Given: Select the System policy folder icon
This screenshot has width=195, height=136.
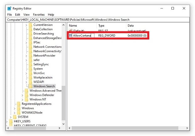Looking at the screenshot, I should pyautogui.click(x=30, y=69).
